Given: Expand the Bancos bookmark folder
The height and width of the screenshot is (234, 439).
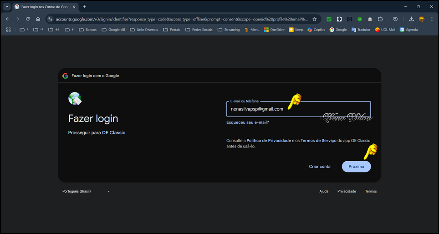Looking at the screenshot, I should pyautogui.click(x=87, y=30).
